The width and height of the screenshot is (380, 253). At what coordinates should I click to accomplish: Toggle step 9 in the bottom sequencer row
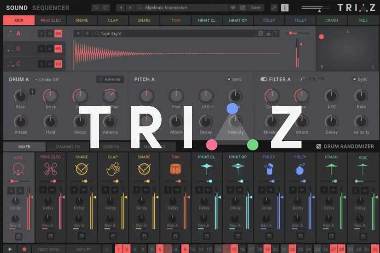pyautogui.click(x=185, y=249)
